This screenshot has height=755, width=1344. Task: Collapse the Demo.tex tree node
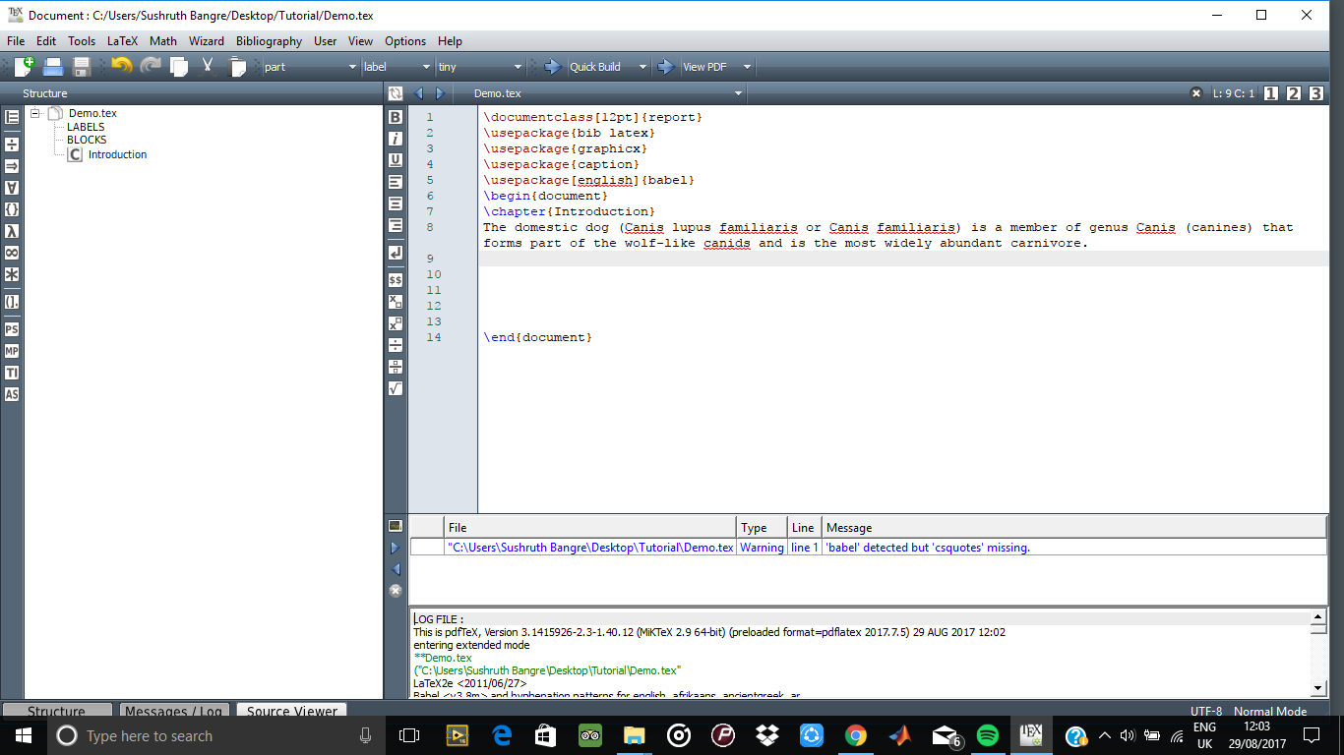(35, 113)
